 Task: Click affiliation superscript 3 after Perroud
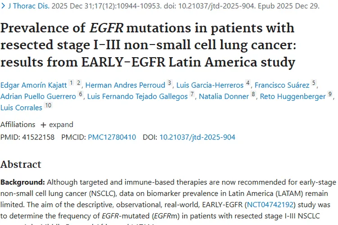tap(169, 82)
